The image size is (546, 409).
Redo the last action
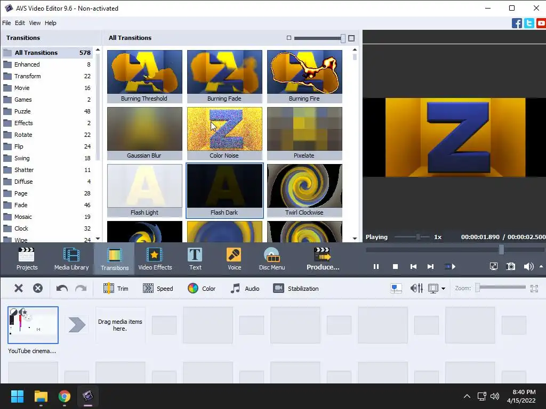click(x=81, y=288)
